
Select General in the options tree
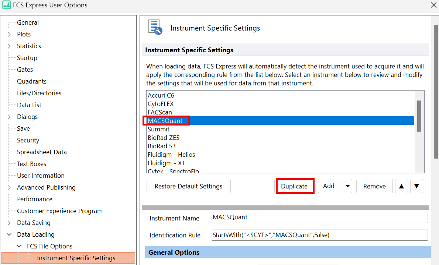[28, 22]
